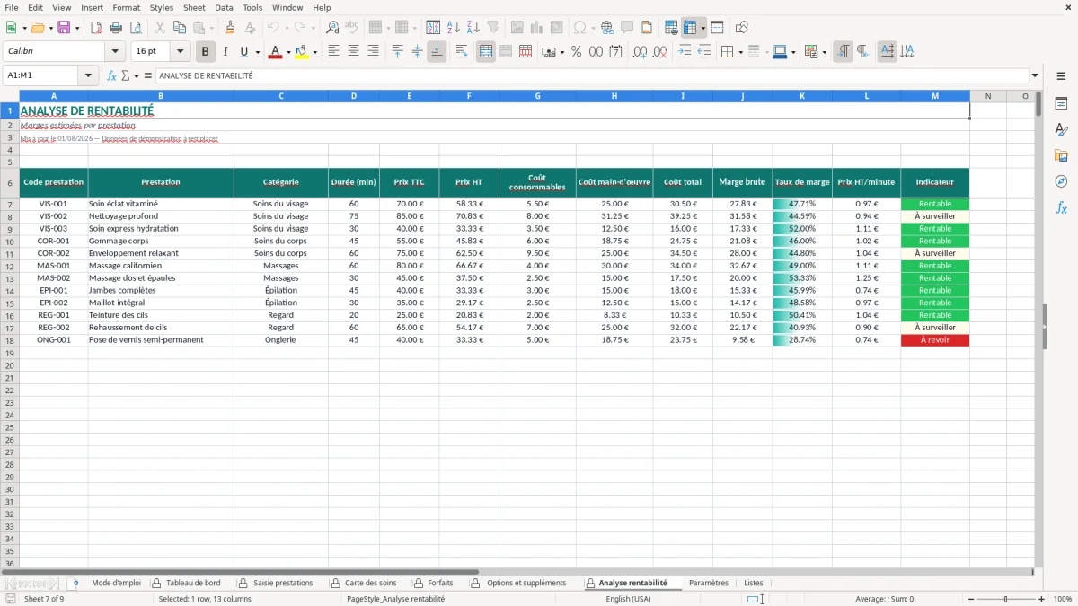Click the Define Print Area icon
The width and height of the screenshot is (1078, 606).
(671, 28)
